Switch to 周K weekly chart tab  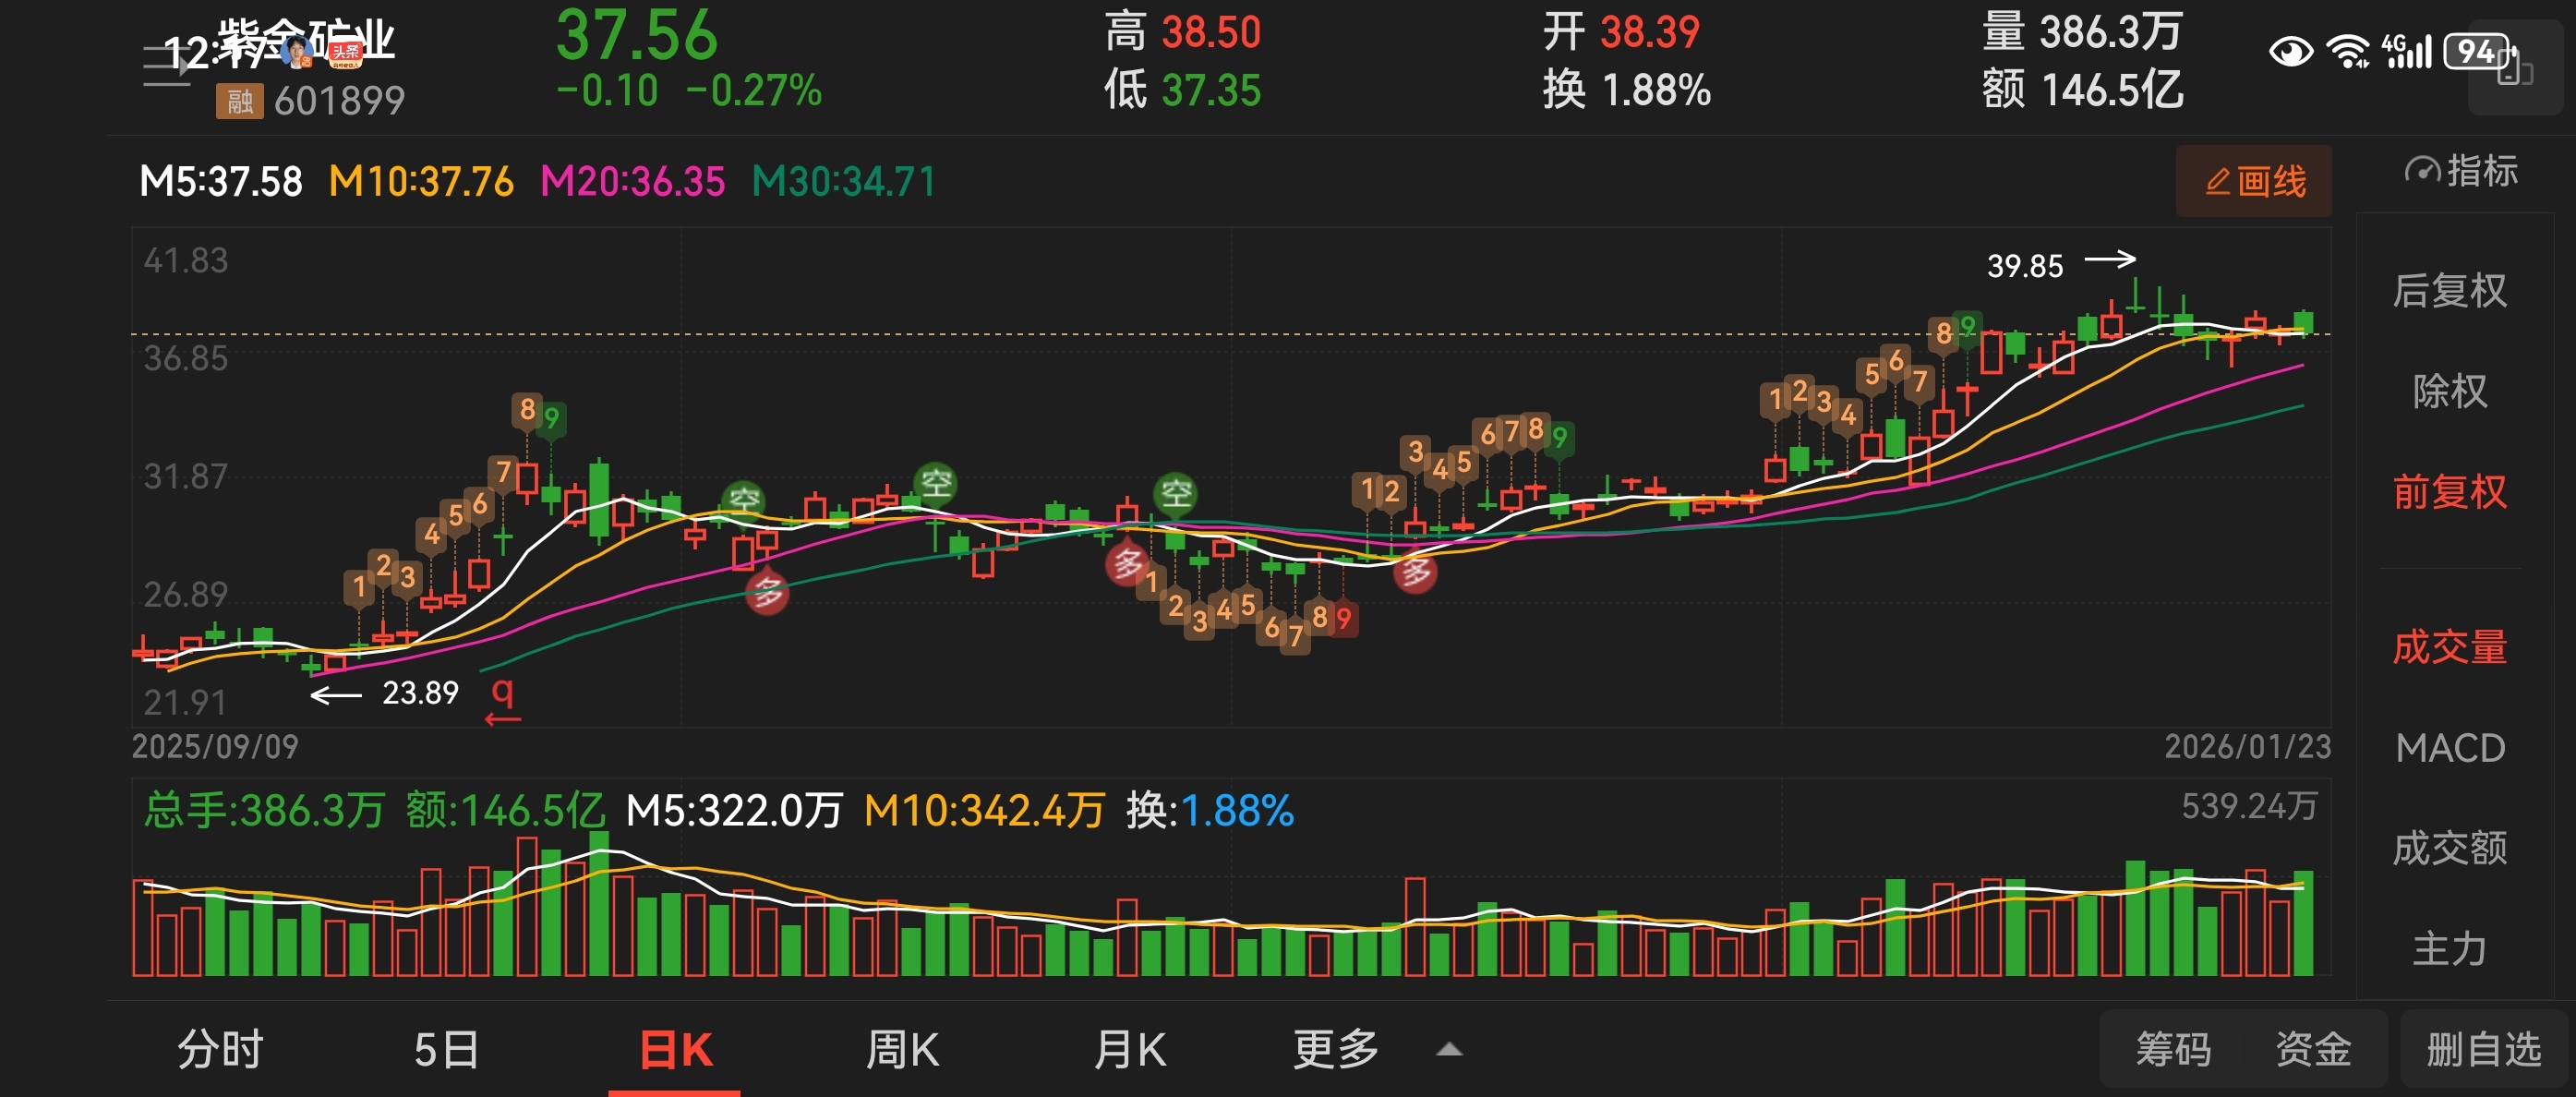[x=902, y=1050]
